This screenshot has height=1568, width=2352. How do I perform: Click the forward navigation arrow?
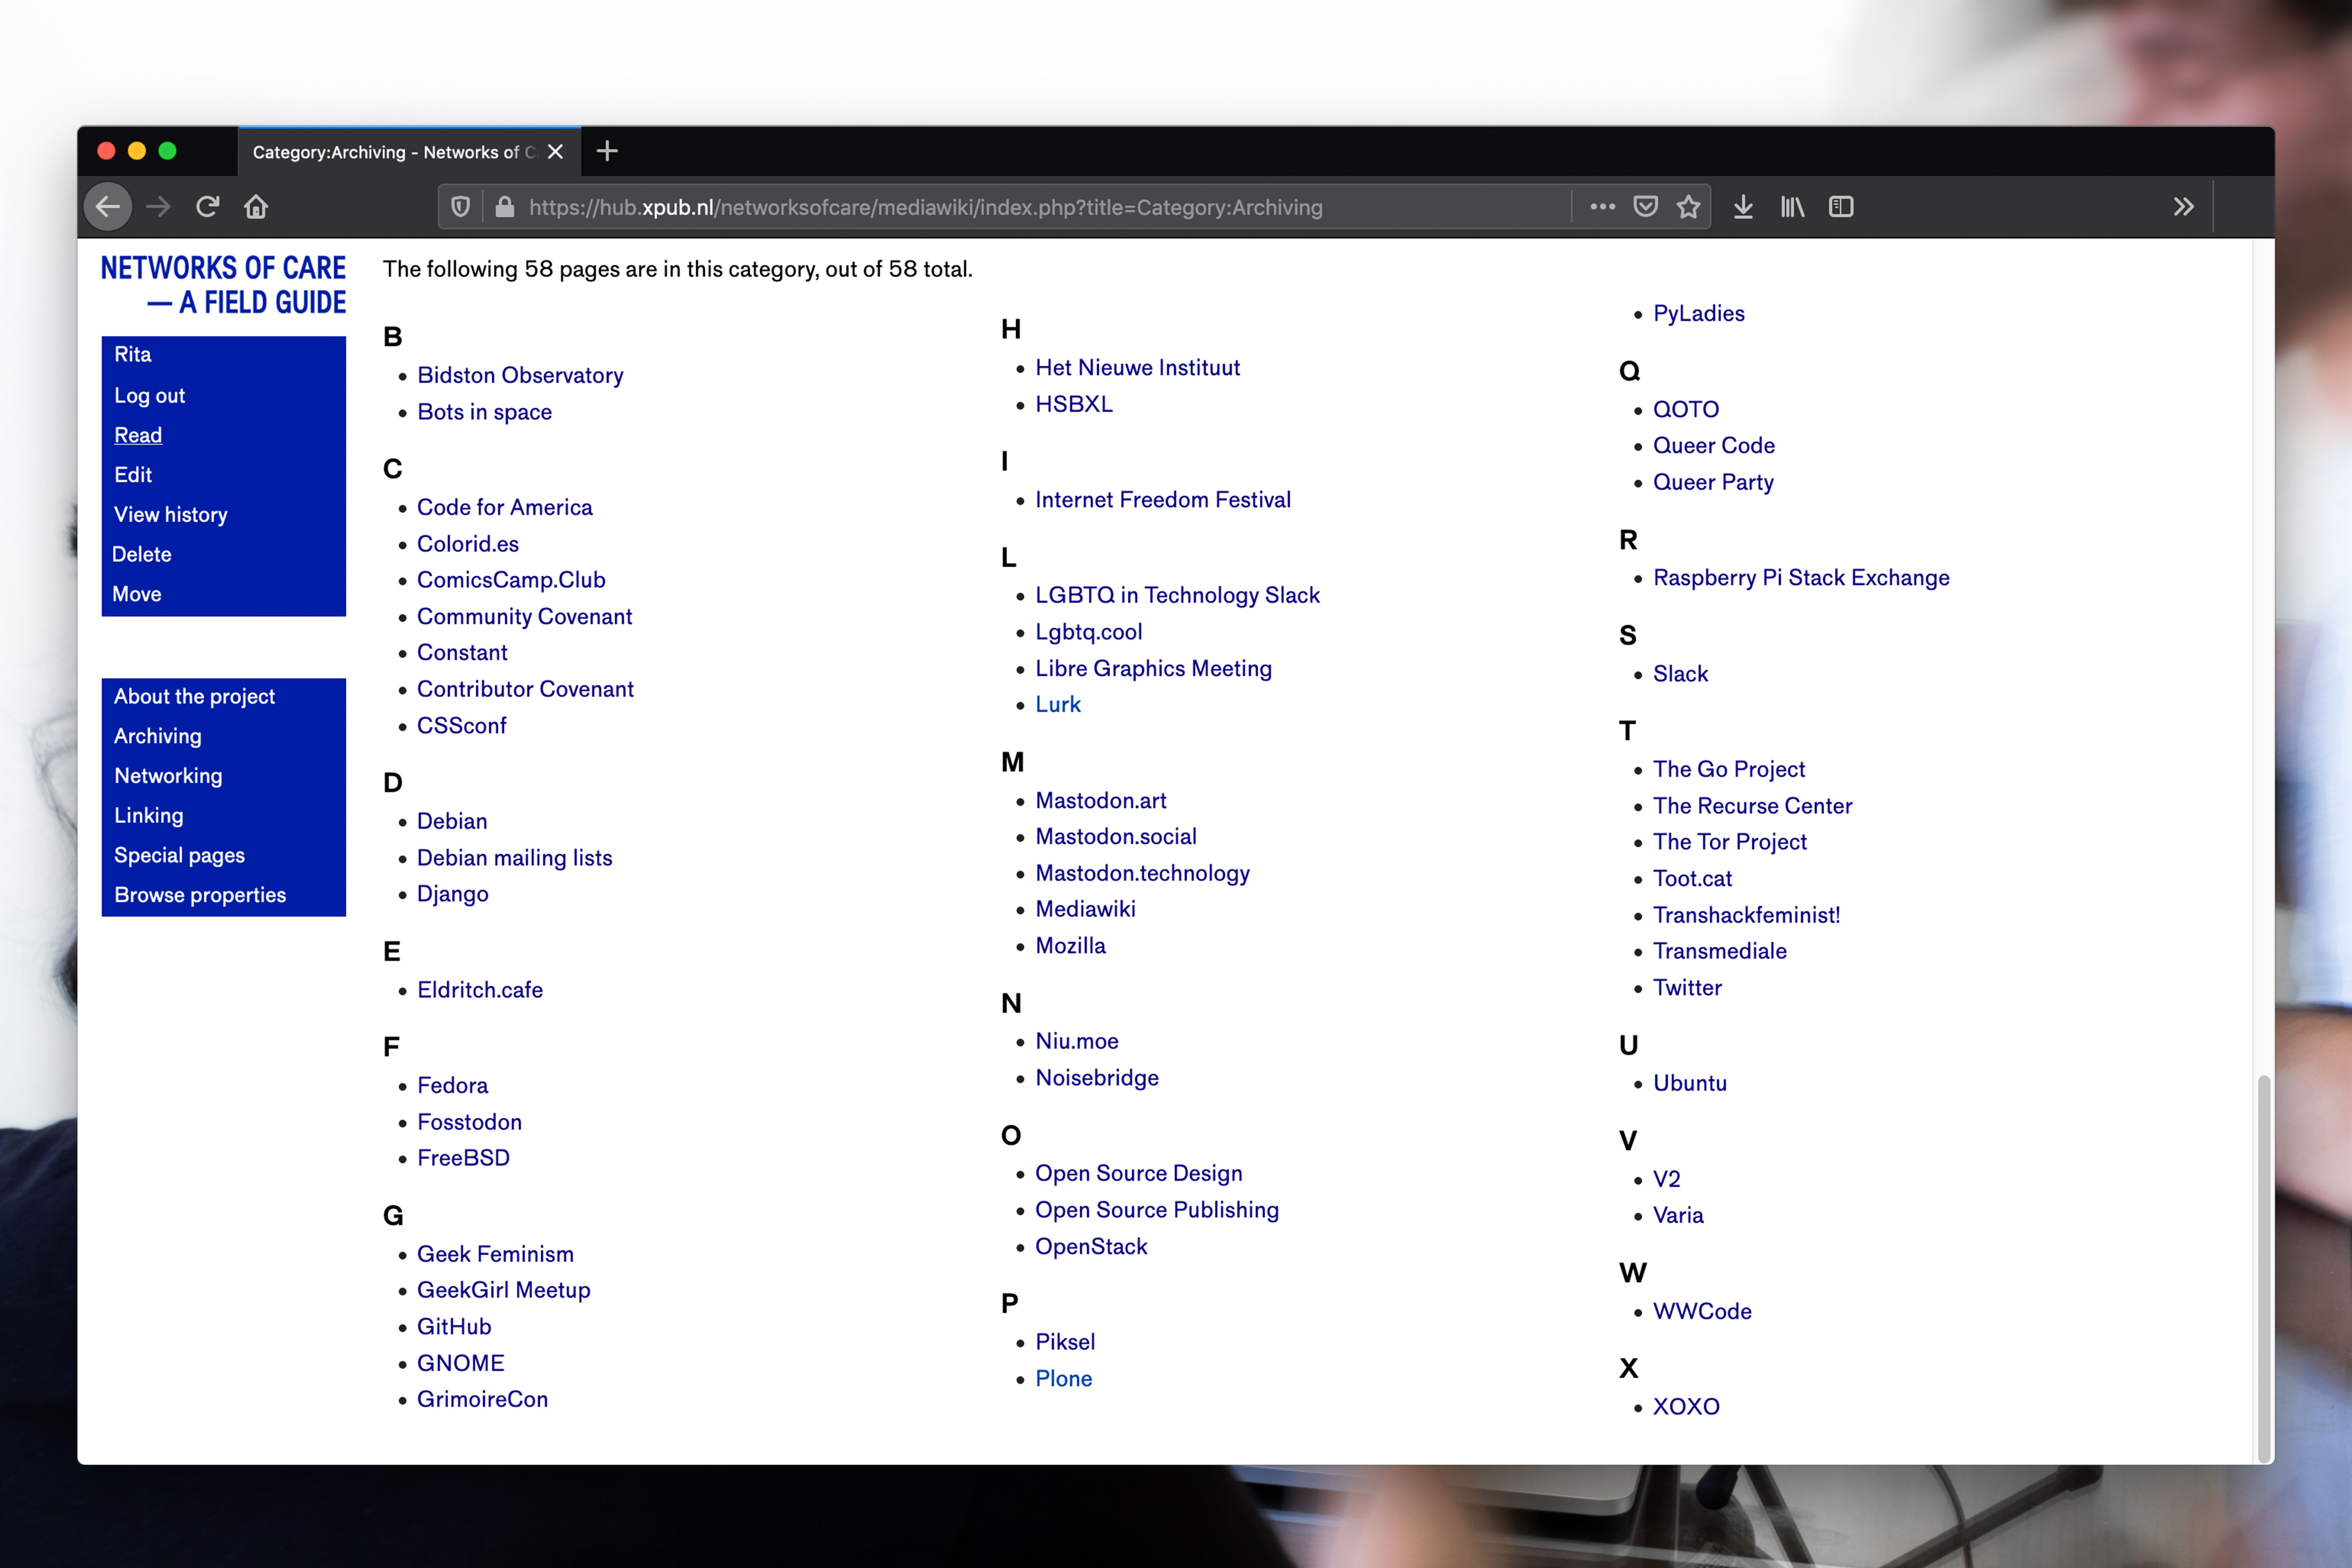pyautogui.click(x=158, y=207)
